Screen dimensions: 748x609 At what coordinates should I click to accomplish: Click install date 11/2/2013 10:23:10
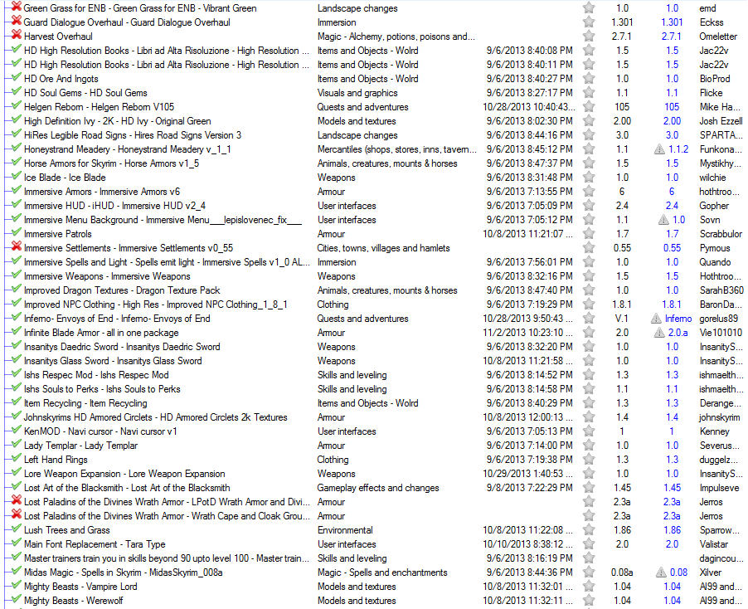pos(527,333)
